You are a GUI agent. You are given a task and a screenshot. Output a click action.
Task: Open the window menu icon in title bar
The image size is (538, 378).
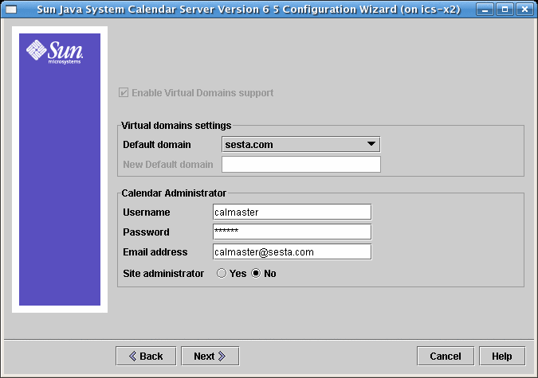point(11,10)
